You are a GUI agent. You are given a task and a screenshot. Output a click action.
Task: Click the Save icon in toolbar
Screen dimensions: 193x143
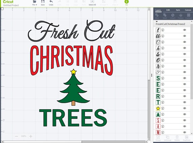[43, 2]
